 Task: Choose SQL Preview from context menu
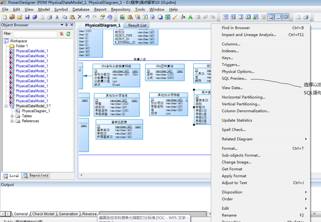[x=234, y=79]
